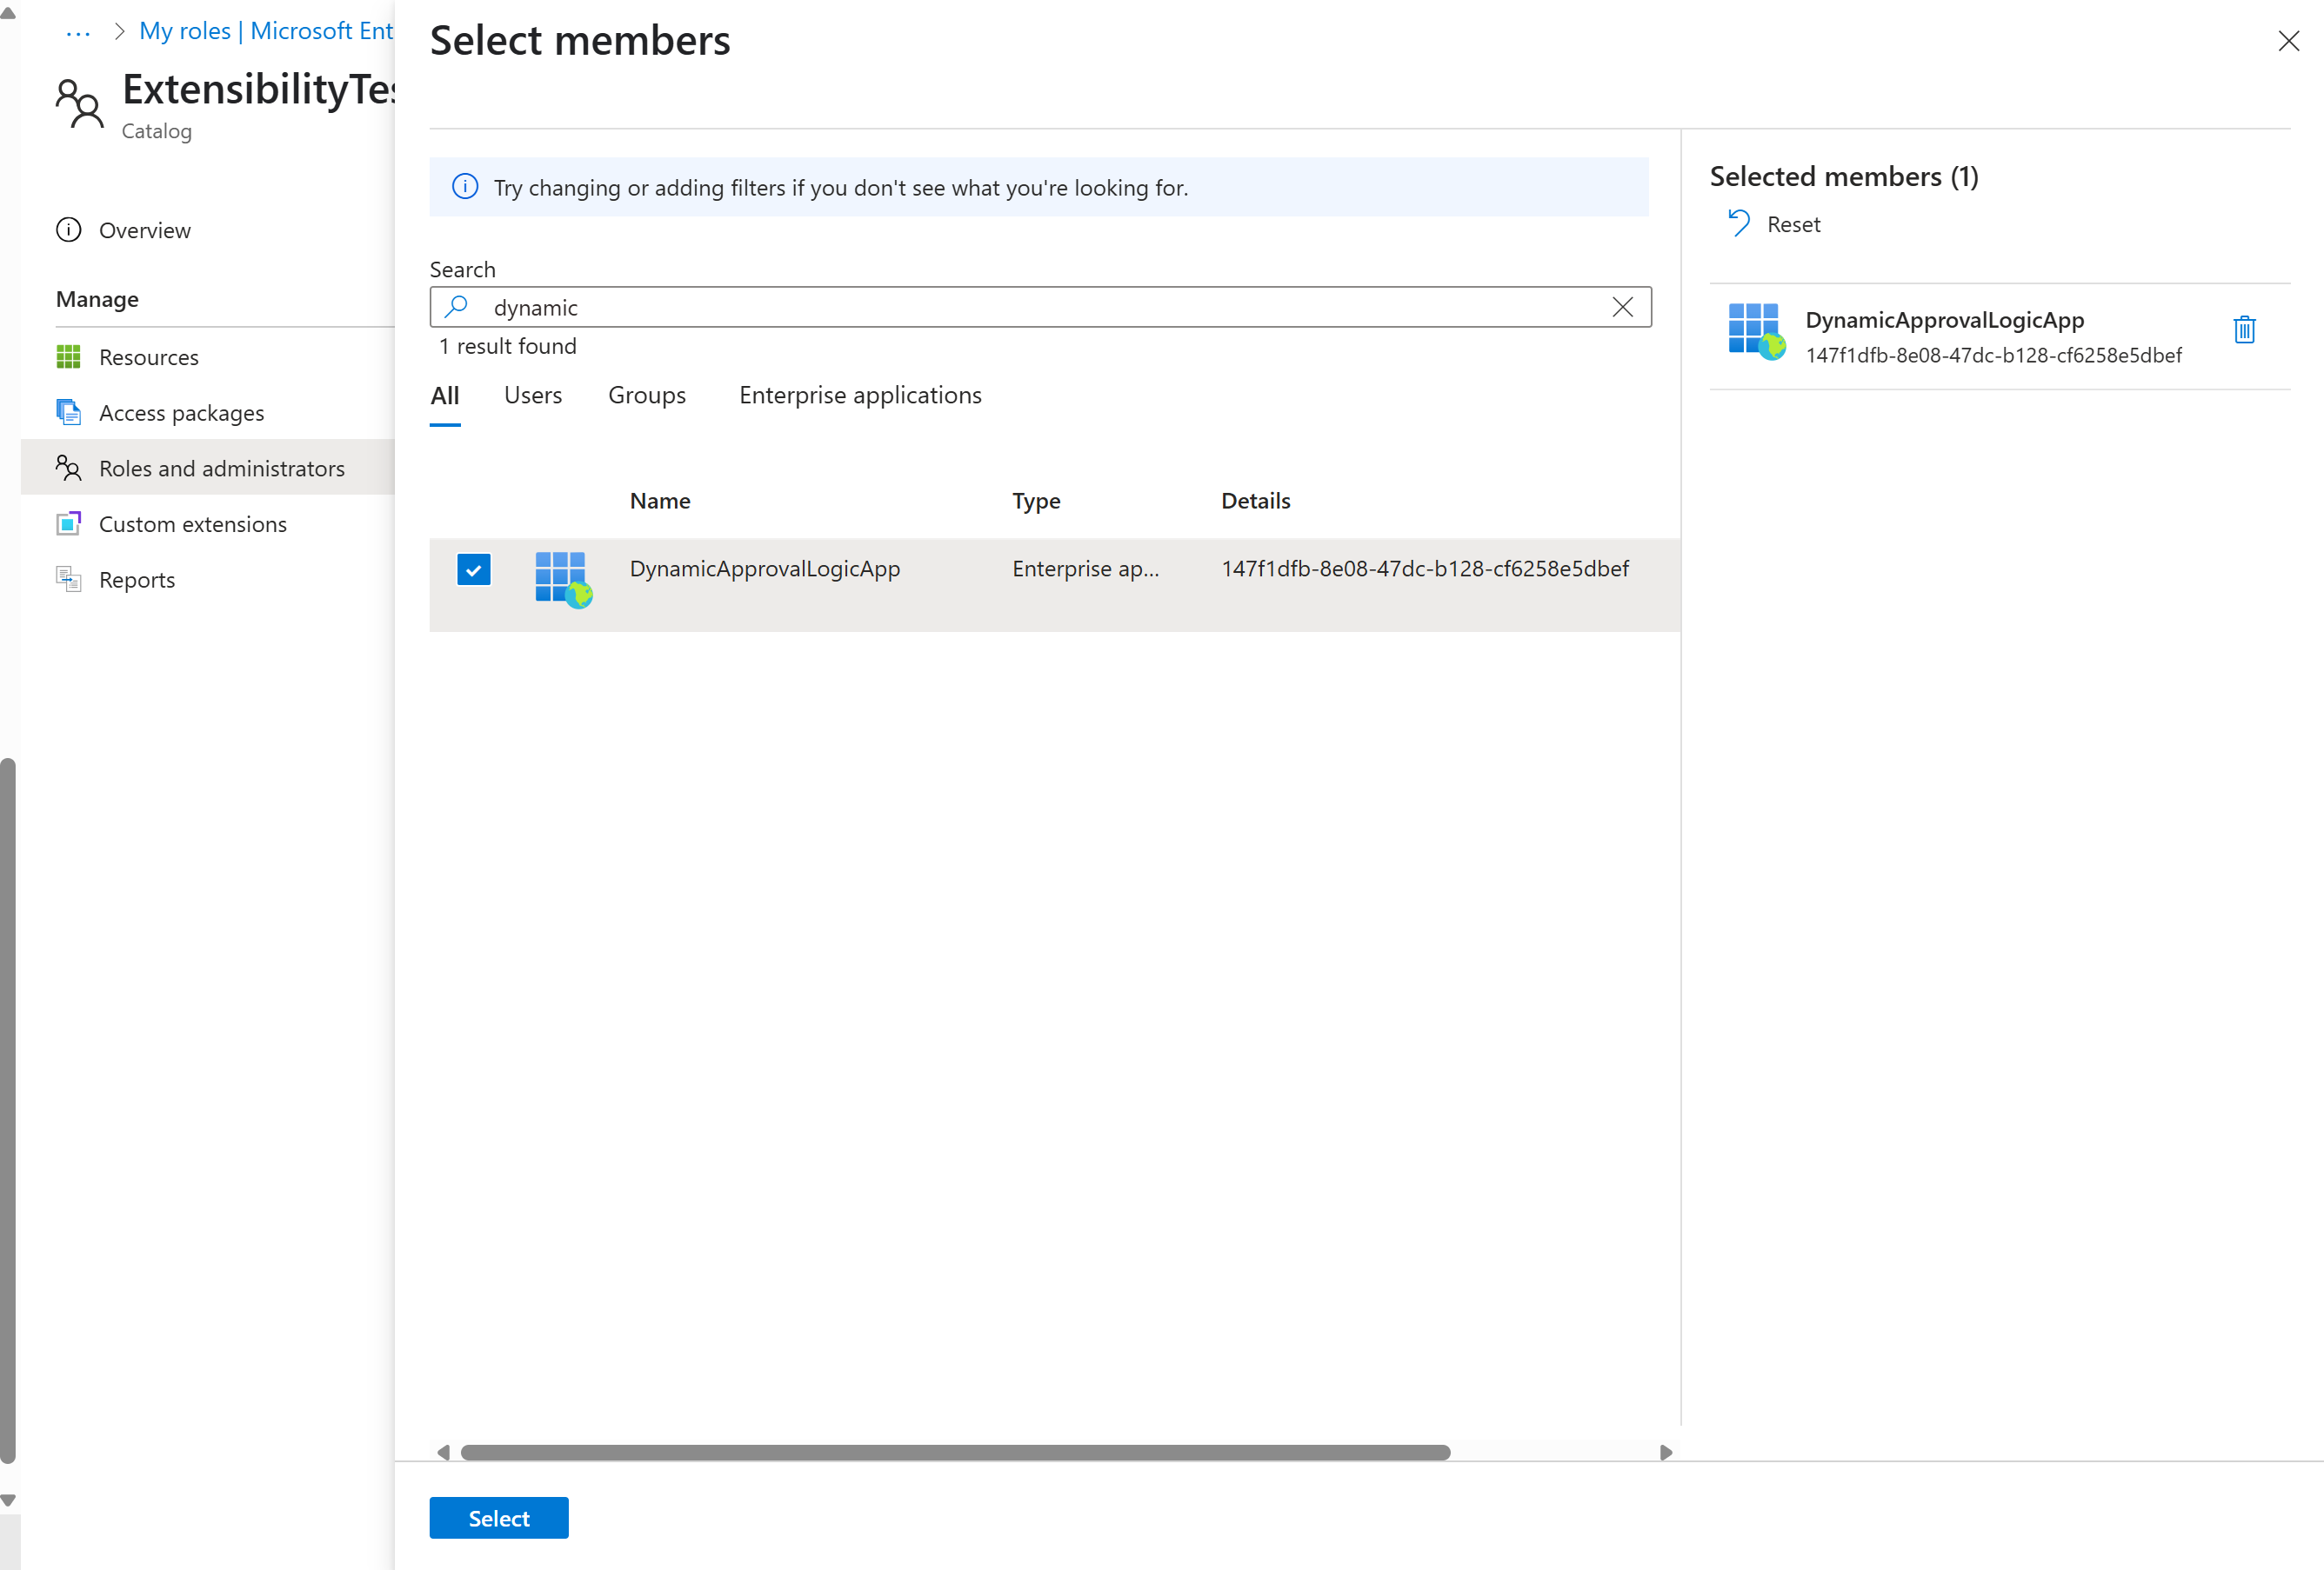Close the Select members panel
Image resolution: width=2324 pixels, height=1570 pixels.
coord(2288,41)
